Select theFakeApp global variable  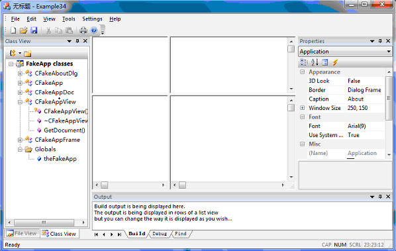[60, 159]
